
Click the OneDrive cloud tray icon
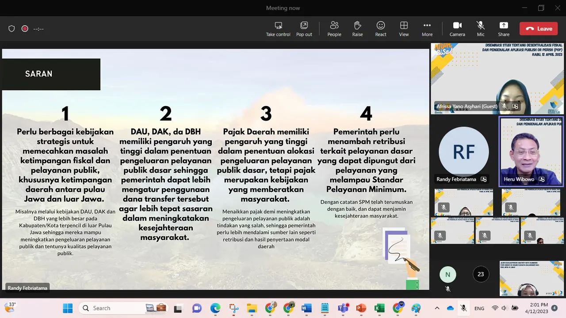[x=450, y=308]
